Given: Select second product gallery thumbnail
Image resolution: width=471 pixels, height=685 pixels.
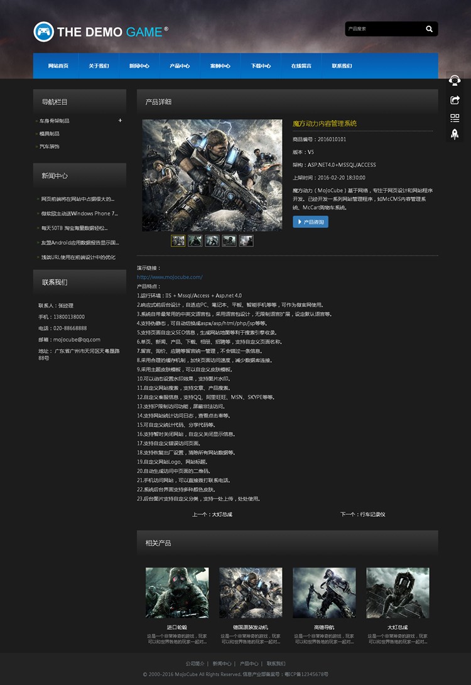Looking at the screenshot, I should (x=195, y=240).
